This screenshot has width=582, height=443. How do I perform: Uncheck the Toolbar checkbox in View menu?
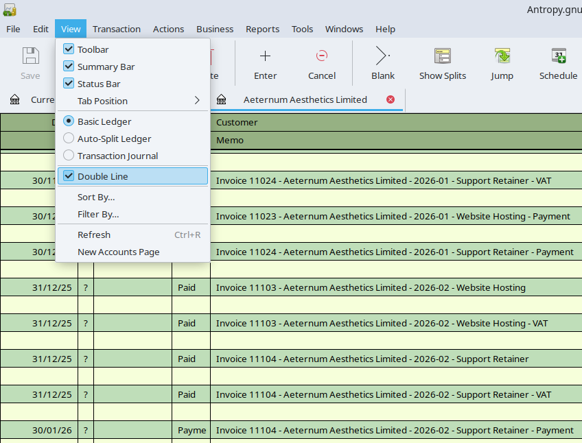pos(69,49)
